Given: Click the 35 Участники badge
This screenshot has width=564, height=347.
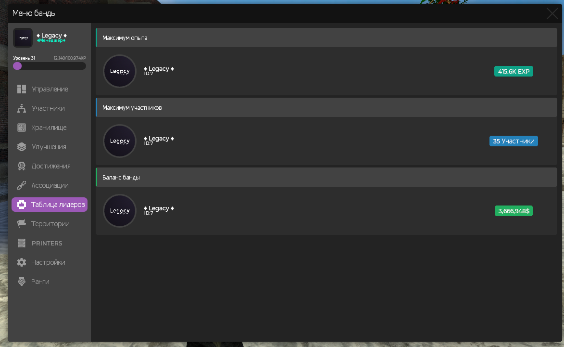Looking at the screenshot, I should tap(514, 141).
